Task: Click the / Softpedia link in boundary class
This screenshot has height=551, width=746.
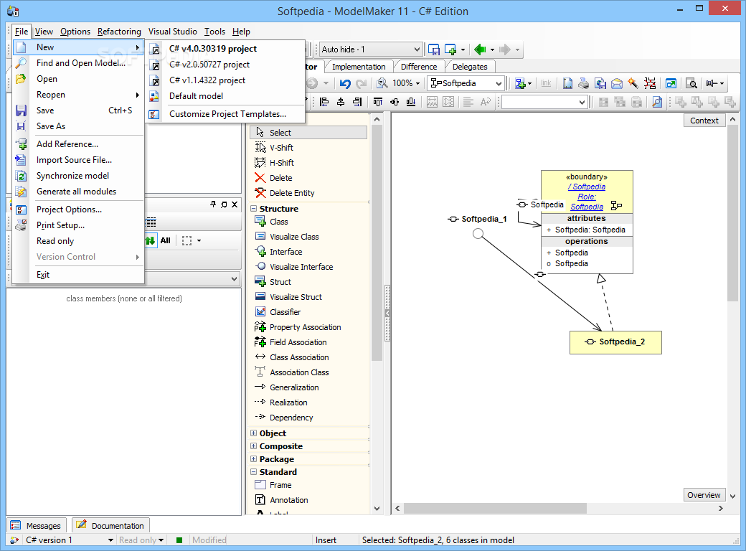Action: (x=587, y=187)
